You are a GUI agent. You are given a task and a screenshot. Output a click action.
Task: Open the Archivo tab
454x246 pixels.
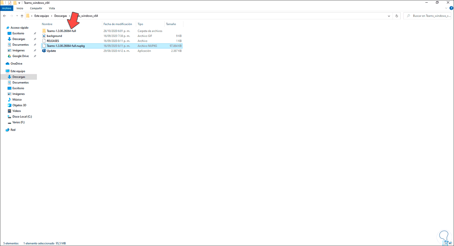7,8
